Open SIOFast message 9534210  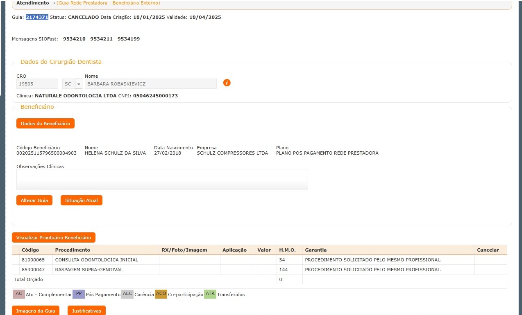click(x=74, y=39)
